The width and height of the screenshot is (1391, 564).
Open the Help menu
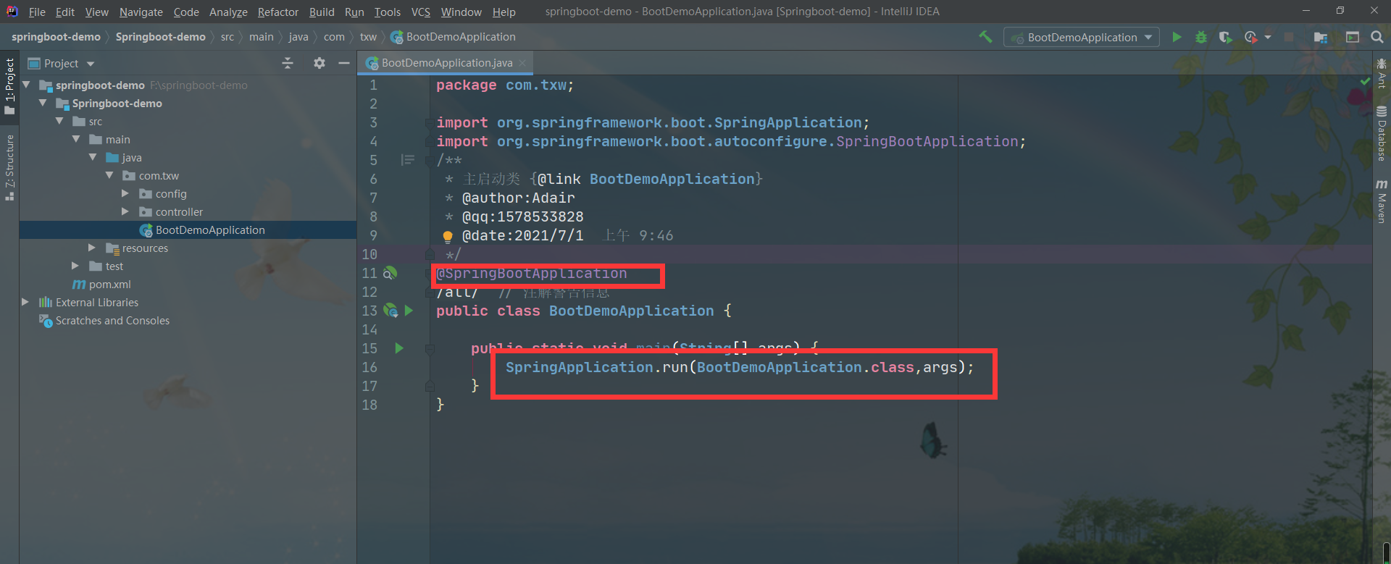click(x=504, y=12)
